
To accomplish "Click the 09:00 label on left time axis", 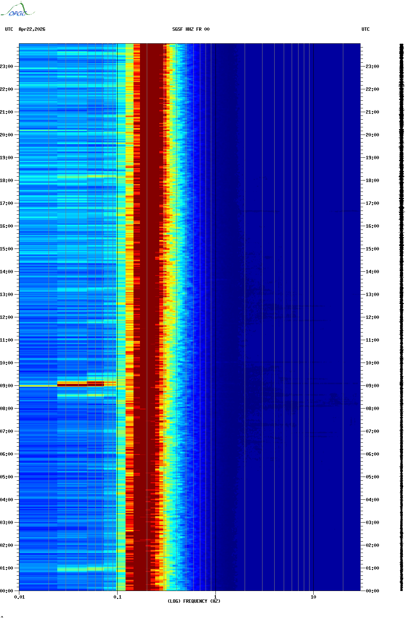I will [x=7, y=386].
